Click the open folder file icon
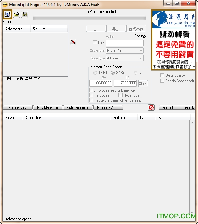 [x=16, y=14]
